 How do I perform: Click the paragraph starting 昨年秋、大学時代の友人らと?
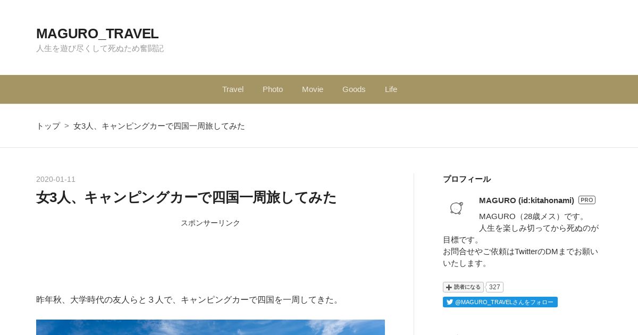(189, 300)
